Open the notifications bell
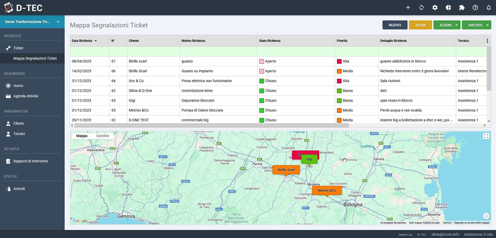 [x=489, y=7]
